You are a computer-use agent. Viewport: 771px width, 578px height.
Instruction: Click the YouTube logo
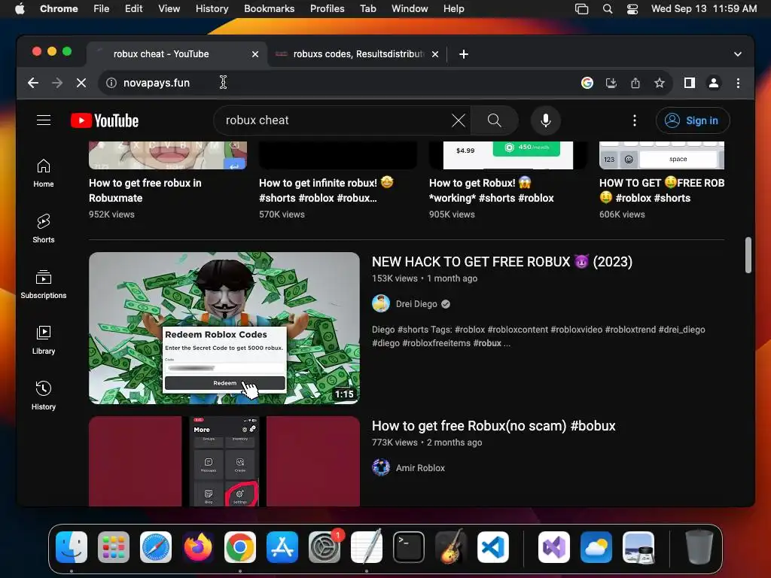tap(105, 120)
